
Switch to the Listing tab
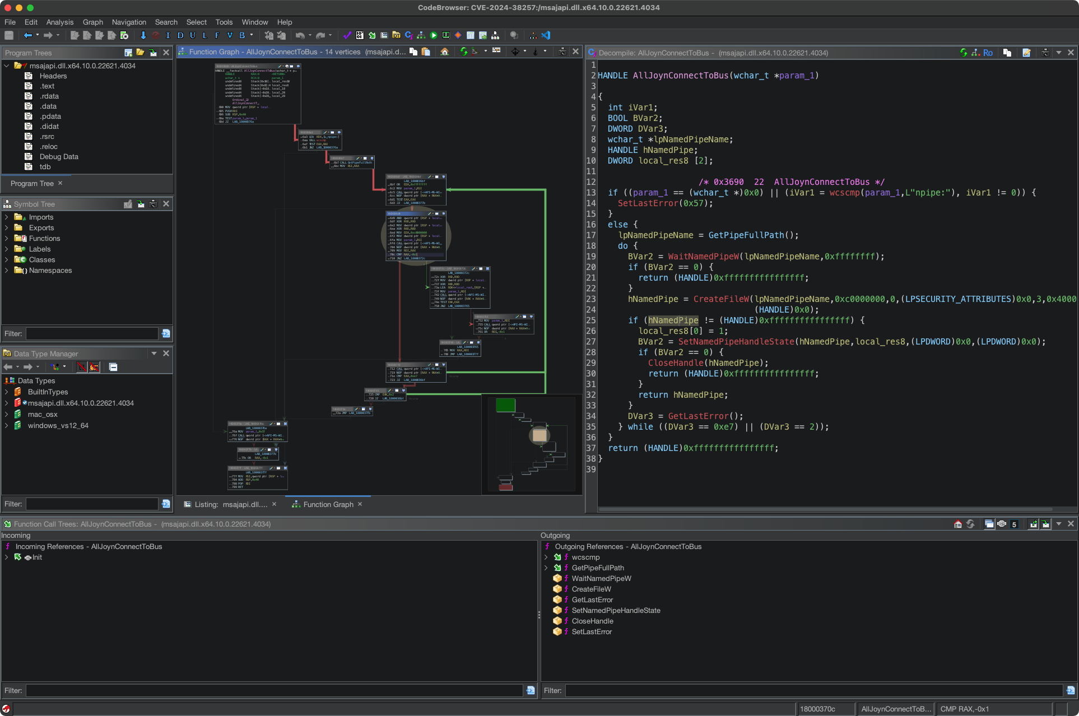[x=230, y=504]
